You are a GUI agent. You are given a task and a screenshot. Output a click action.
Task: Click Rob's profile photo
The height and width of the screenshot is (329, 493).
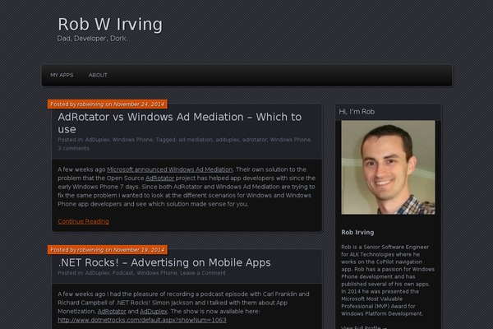click(x=388, y=168)
